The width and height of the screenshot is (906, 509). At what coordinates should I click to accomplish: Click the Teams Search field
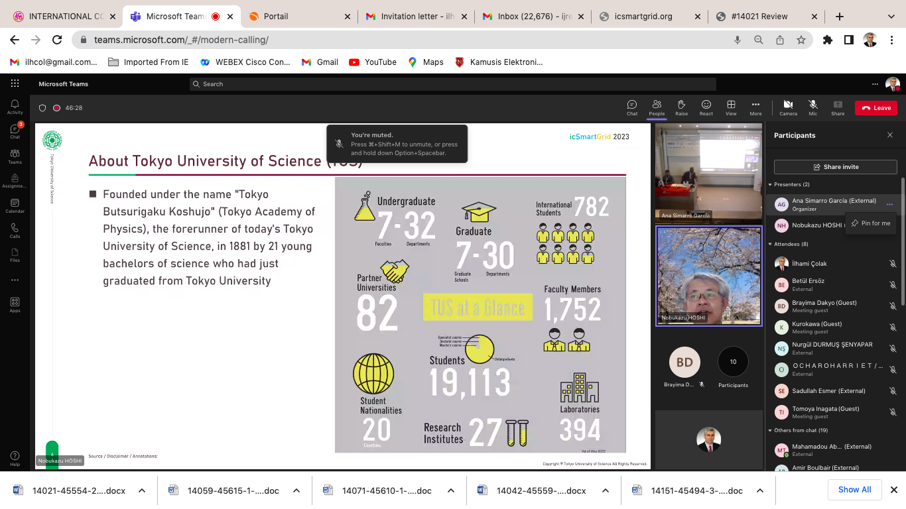tap(452, 84)
